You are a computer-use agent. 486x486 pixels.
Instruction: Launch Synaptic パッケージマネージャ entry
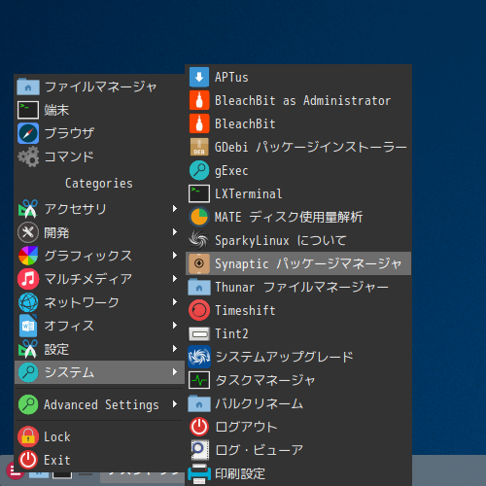click(298, 263)
